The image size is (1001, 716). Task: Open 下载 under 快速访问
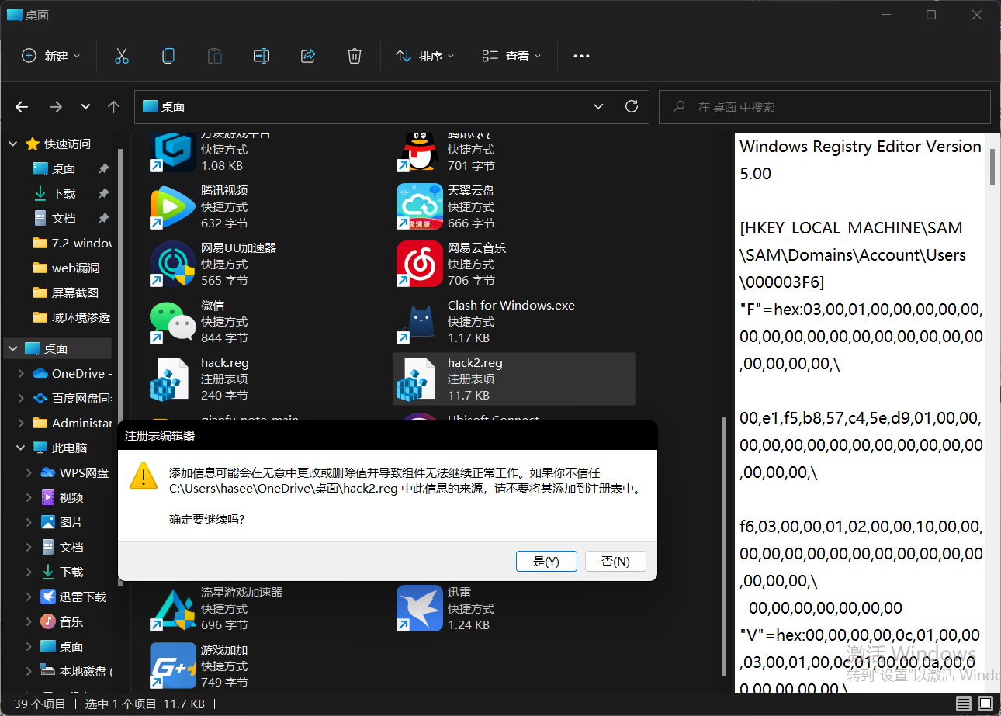[x=64, y=193]
